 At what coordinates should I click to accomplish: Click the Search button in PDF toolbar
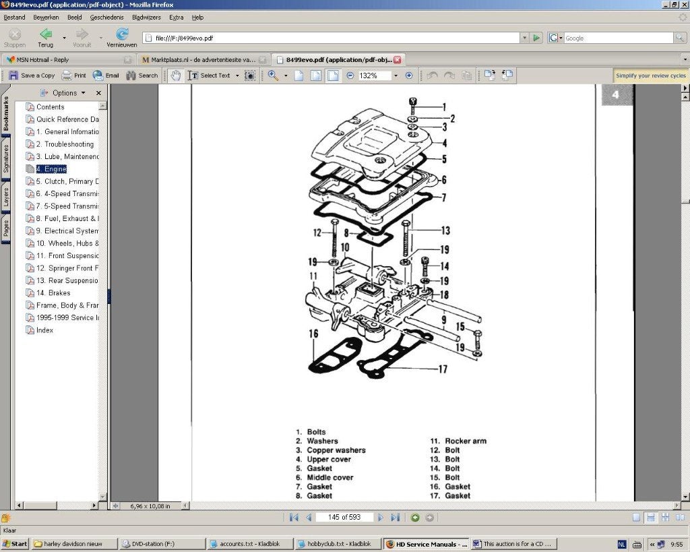coord(142,75)
